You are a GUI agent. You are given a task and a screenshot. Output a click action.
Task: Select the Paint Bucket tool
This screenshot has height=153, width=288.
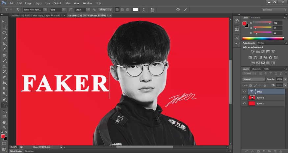pyautogui.click(x=4, y=83)
